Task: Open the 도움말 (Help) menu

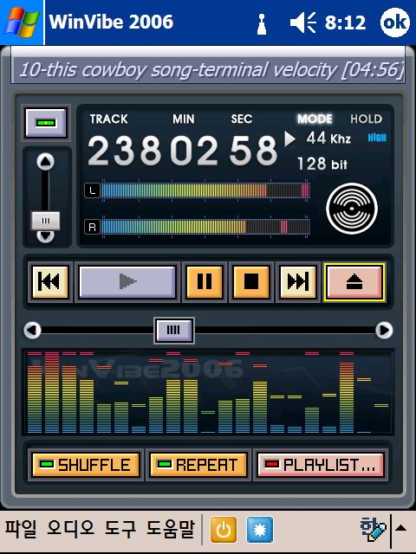Action: pyautogui.click(x=171, y=529)
